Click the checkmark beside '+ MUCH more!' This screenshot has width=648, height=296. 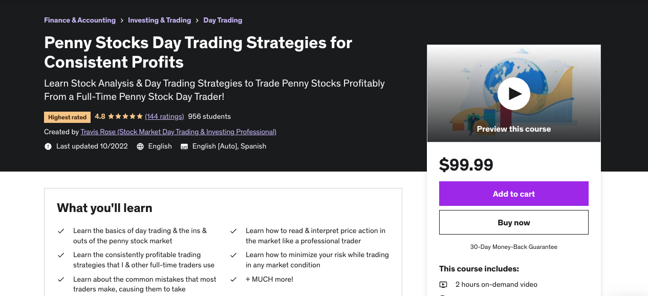point(233,279)
